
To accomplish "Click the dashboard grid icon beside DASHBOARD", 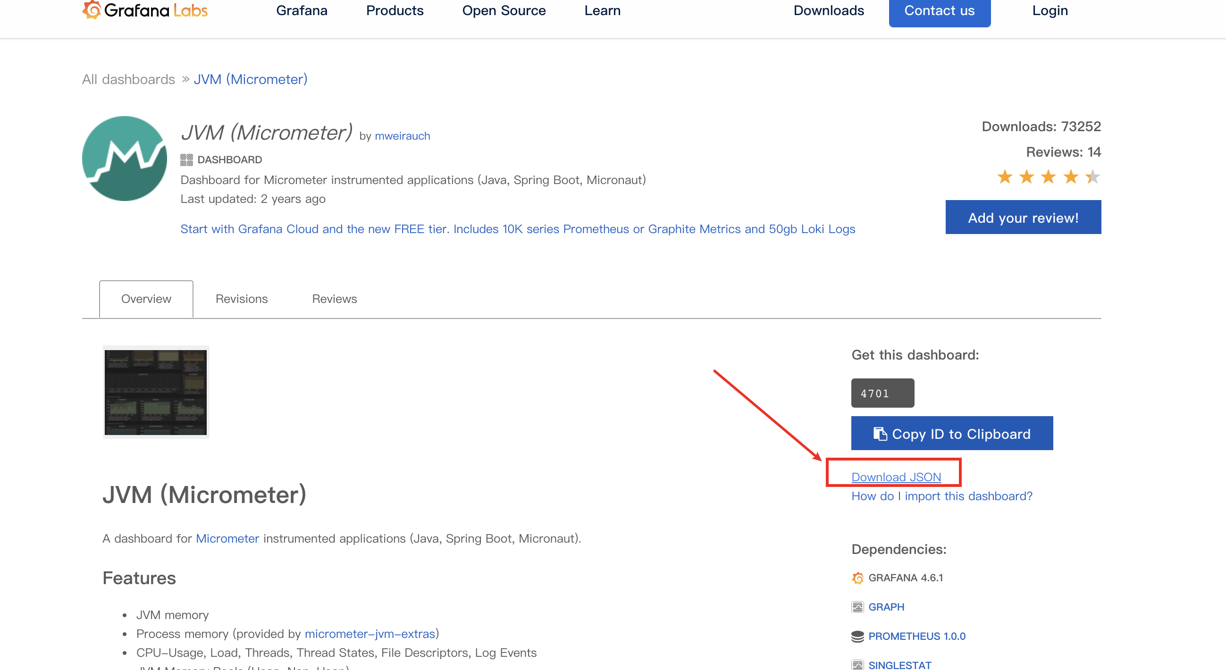I will click(x=186, y=159).
